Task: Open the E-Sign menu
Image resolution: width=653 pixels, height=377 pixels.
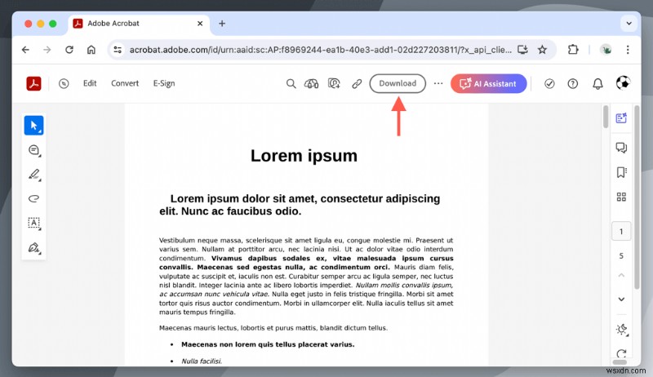Action: [x=164, y=83]
